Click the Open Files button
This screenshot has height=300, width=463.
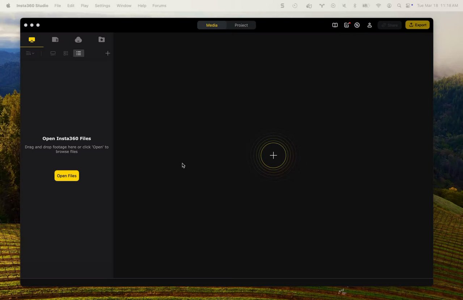(x=67, y=176)
